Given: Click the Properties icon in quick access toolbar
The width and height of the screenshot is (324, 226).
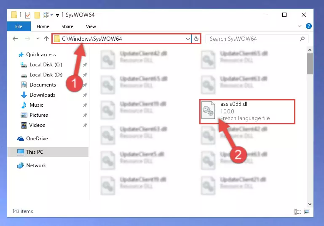Looking at the screenshot, I should click(x=27, y=15).
